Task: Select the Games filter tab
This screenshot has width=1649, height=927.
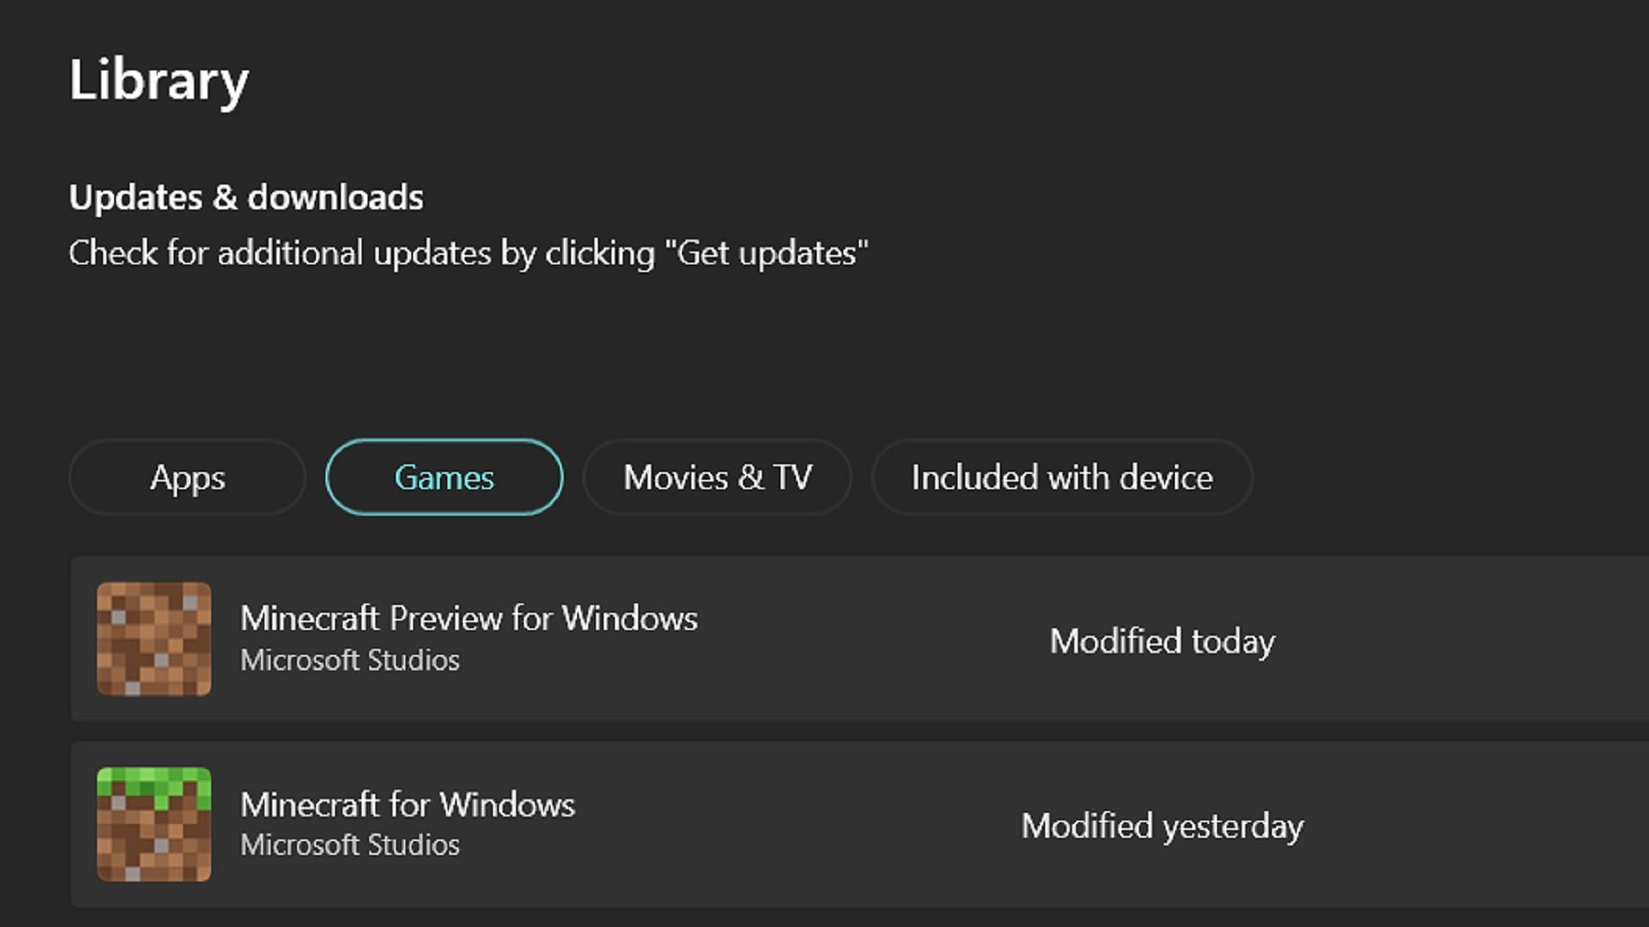Action: coord(441,476)
